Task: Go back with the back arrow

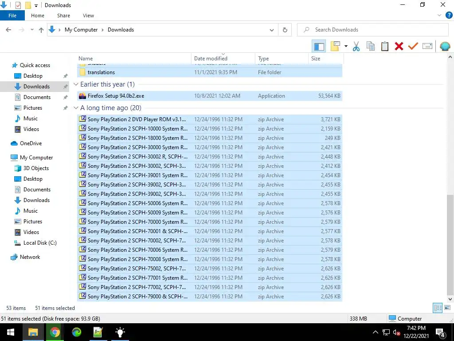Action: point(9,30)
